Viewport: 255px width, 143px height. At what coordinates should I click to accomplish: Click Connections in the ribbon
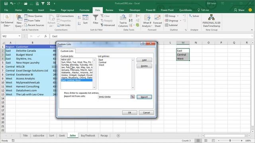point(65,16)
